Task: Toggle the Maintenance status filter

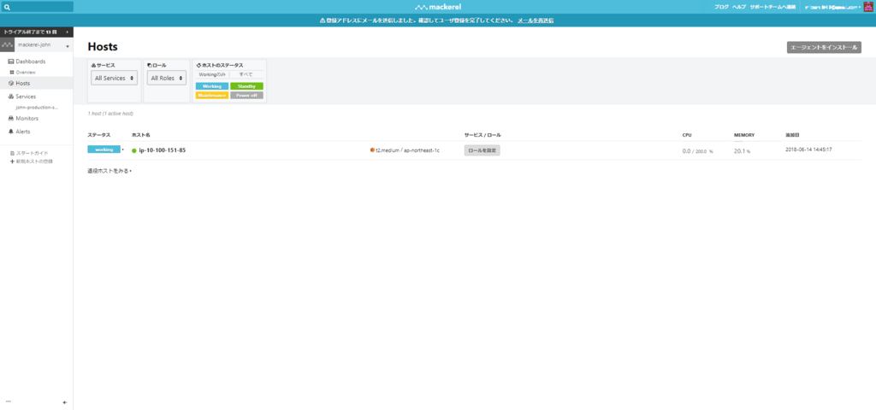Action: (x=212, y=96)
